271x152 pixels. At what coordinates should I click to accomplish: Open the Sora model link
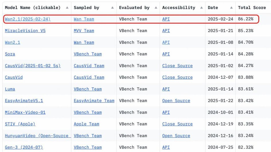pyautogui.click(x=10, y=54)
